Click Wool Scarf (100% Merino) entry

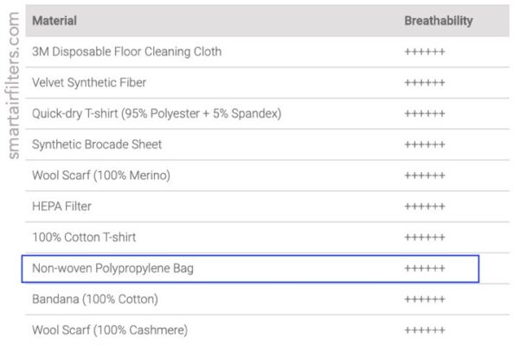pos(101,176)
